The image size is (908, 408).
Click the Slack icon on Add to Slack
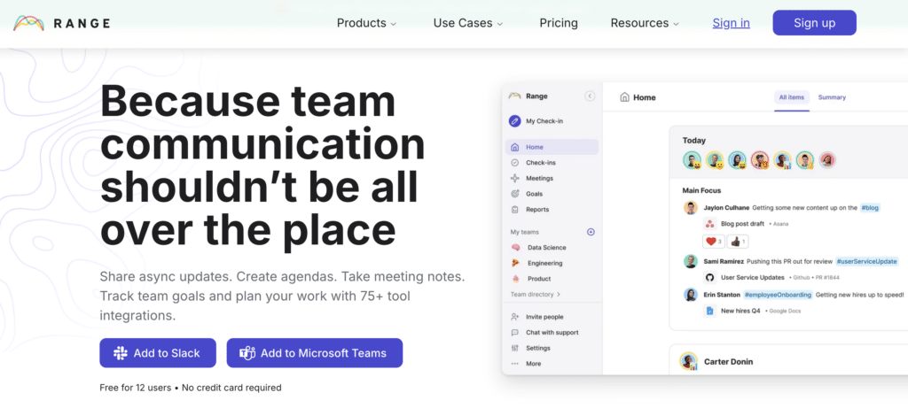tap(121, 353)
